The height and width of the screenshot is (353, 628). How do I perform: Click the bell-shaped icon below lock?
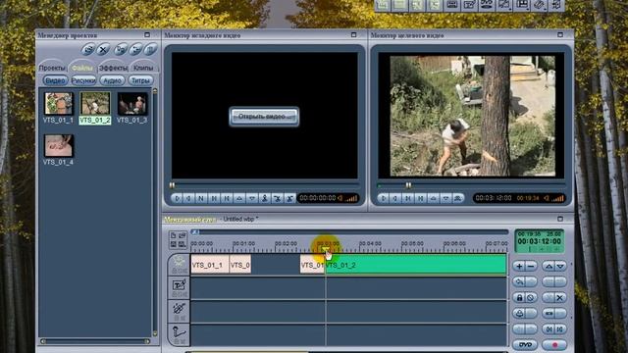click(x=519, y=314)
